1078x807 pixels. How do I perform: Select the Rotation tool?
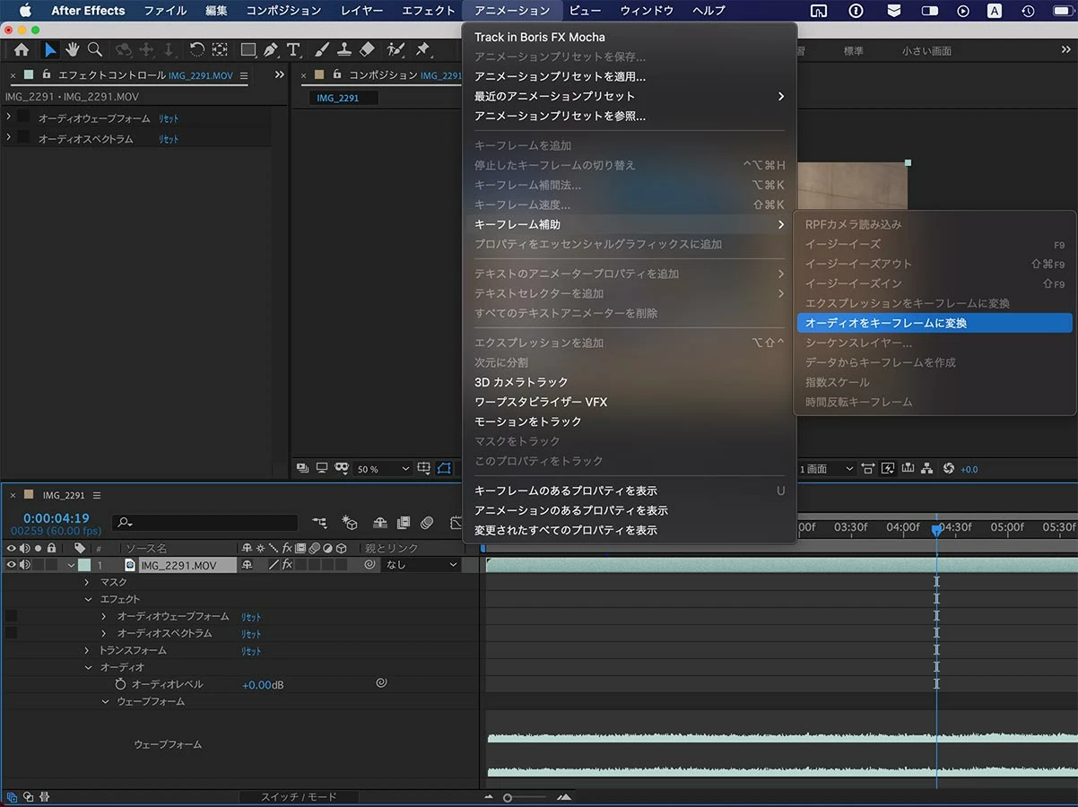click(196, 50)
